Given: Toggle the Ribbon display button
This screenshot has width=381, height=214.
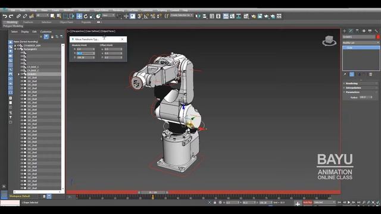Looking at the screenshot, I should [x=226, y=16].
